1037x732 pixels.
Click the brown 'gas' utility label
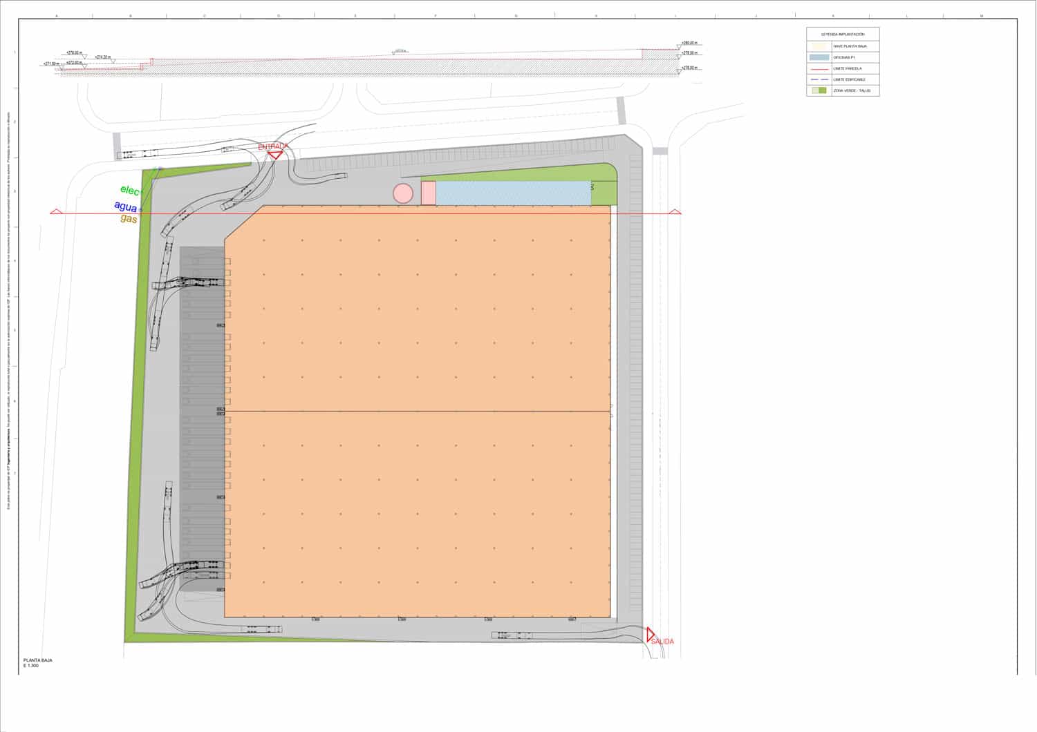129,219
